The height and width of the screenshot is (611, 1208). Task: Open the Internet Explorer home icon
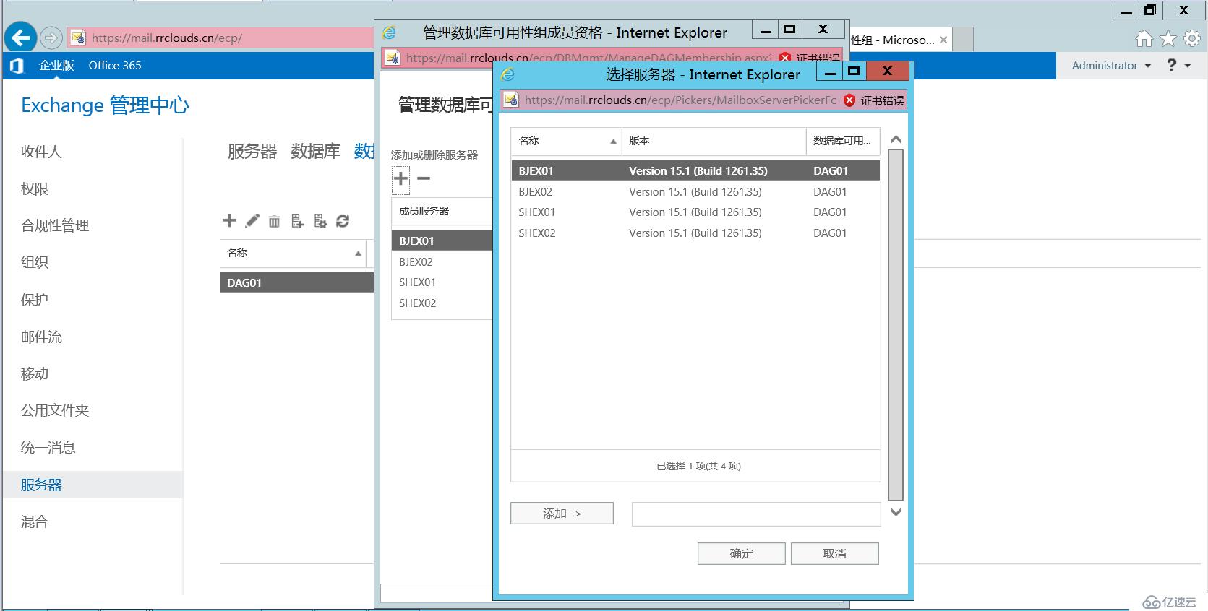tap(1144, 39)
